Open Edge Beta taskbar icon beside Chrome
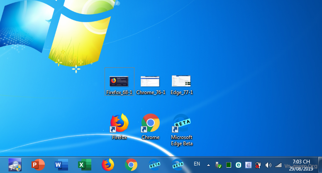The image size is (322, 173). point(154,165)
